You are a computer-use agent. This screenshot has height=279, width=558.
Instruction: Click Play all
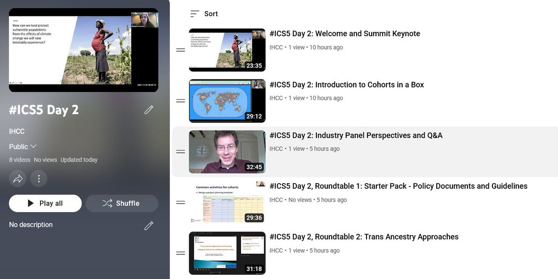45,203
